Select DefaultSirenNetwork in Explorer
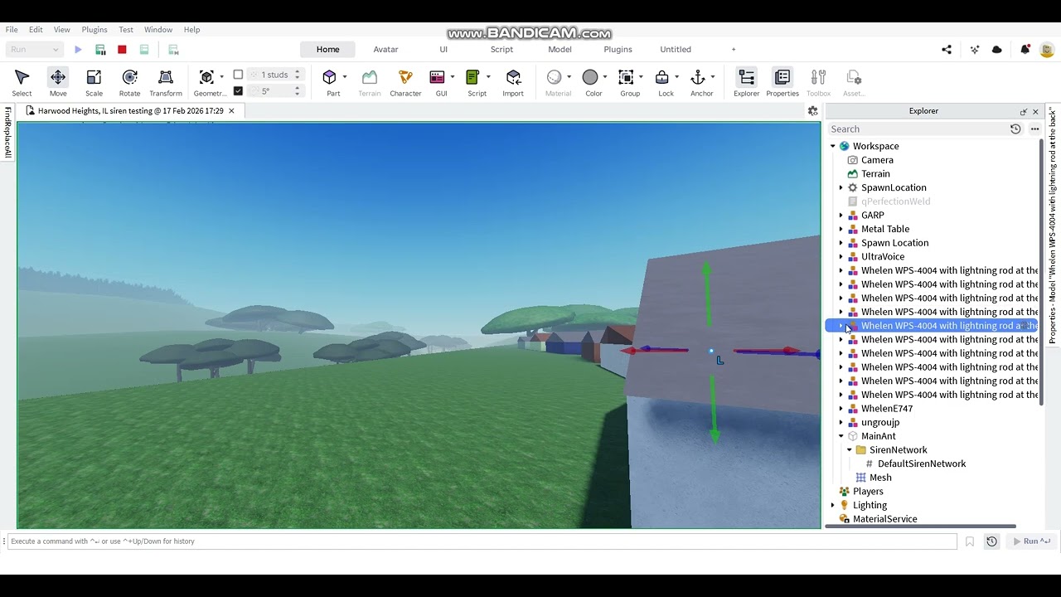Image resolution: width=1061 pixels, height=597 pixels. coord(922,464)
